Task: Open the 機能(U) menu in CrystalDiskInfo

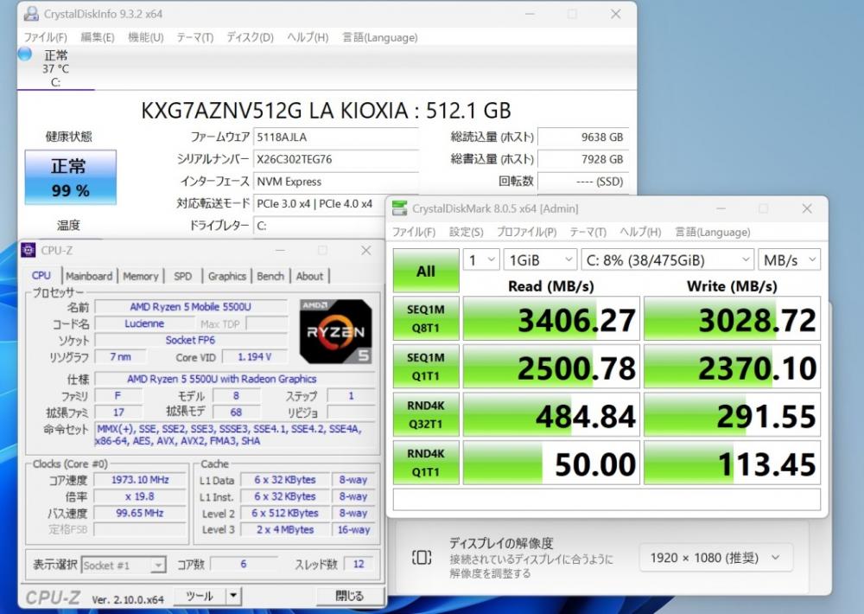Action: coord(145,37)
